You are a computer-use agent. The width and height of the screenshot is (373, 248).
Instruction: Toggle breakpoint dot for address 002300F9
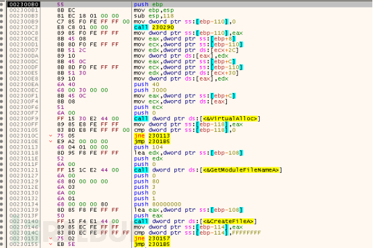coord(1,118)
